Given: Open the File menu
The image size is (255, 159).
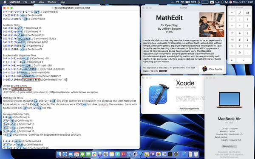Looking at the screenshot, I should (x=25, y=2).
